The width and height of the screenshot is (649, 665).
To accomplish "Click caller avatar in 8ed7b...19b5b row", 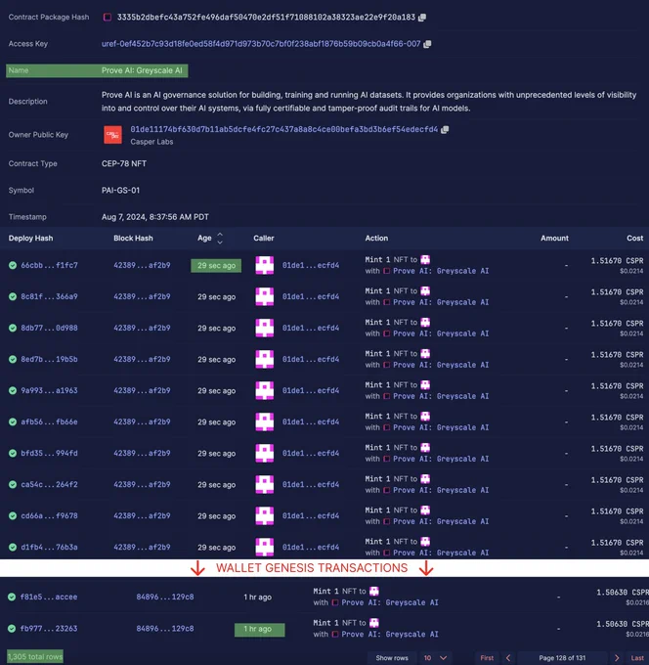I will click(265, 359).
